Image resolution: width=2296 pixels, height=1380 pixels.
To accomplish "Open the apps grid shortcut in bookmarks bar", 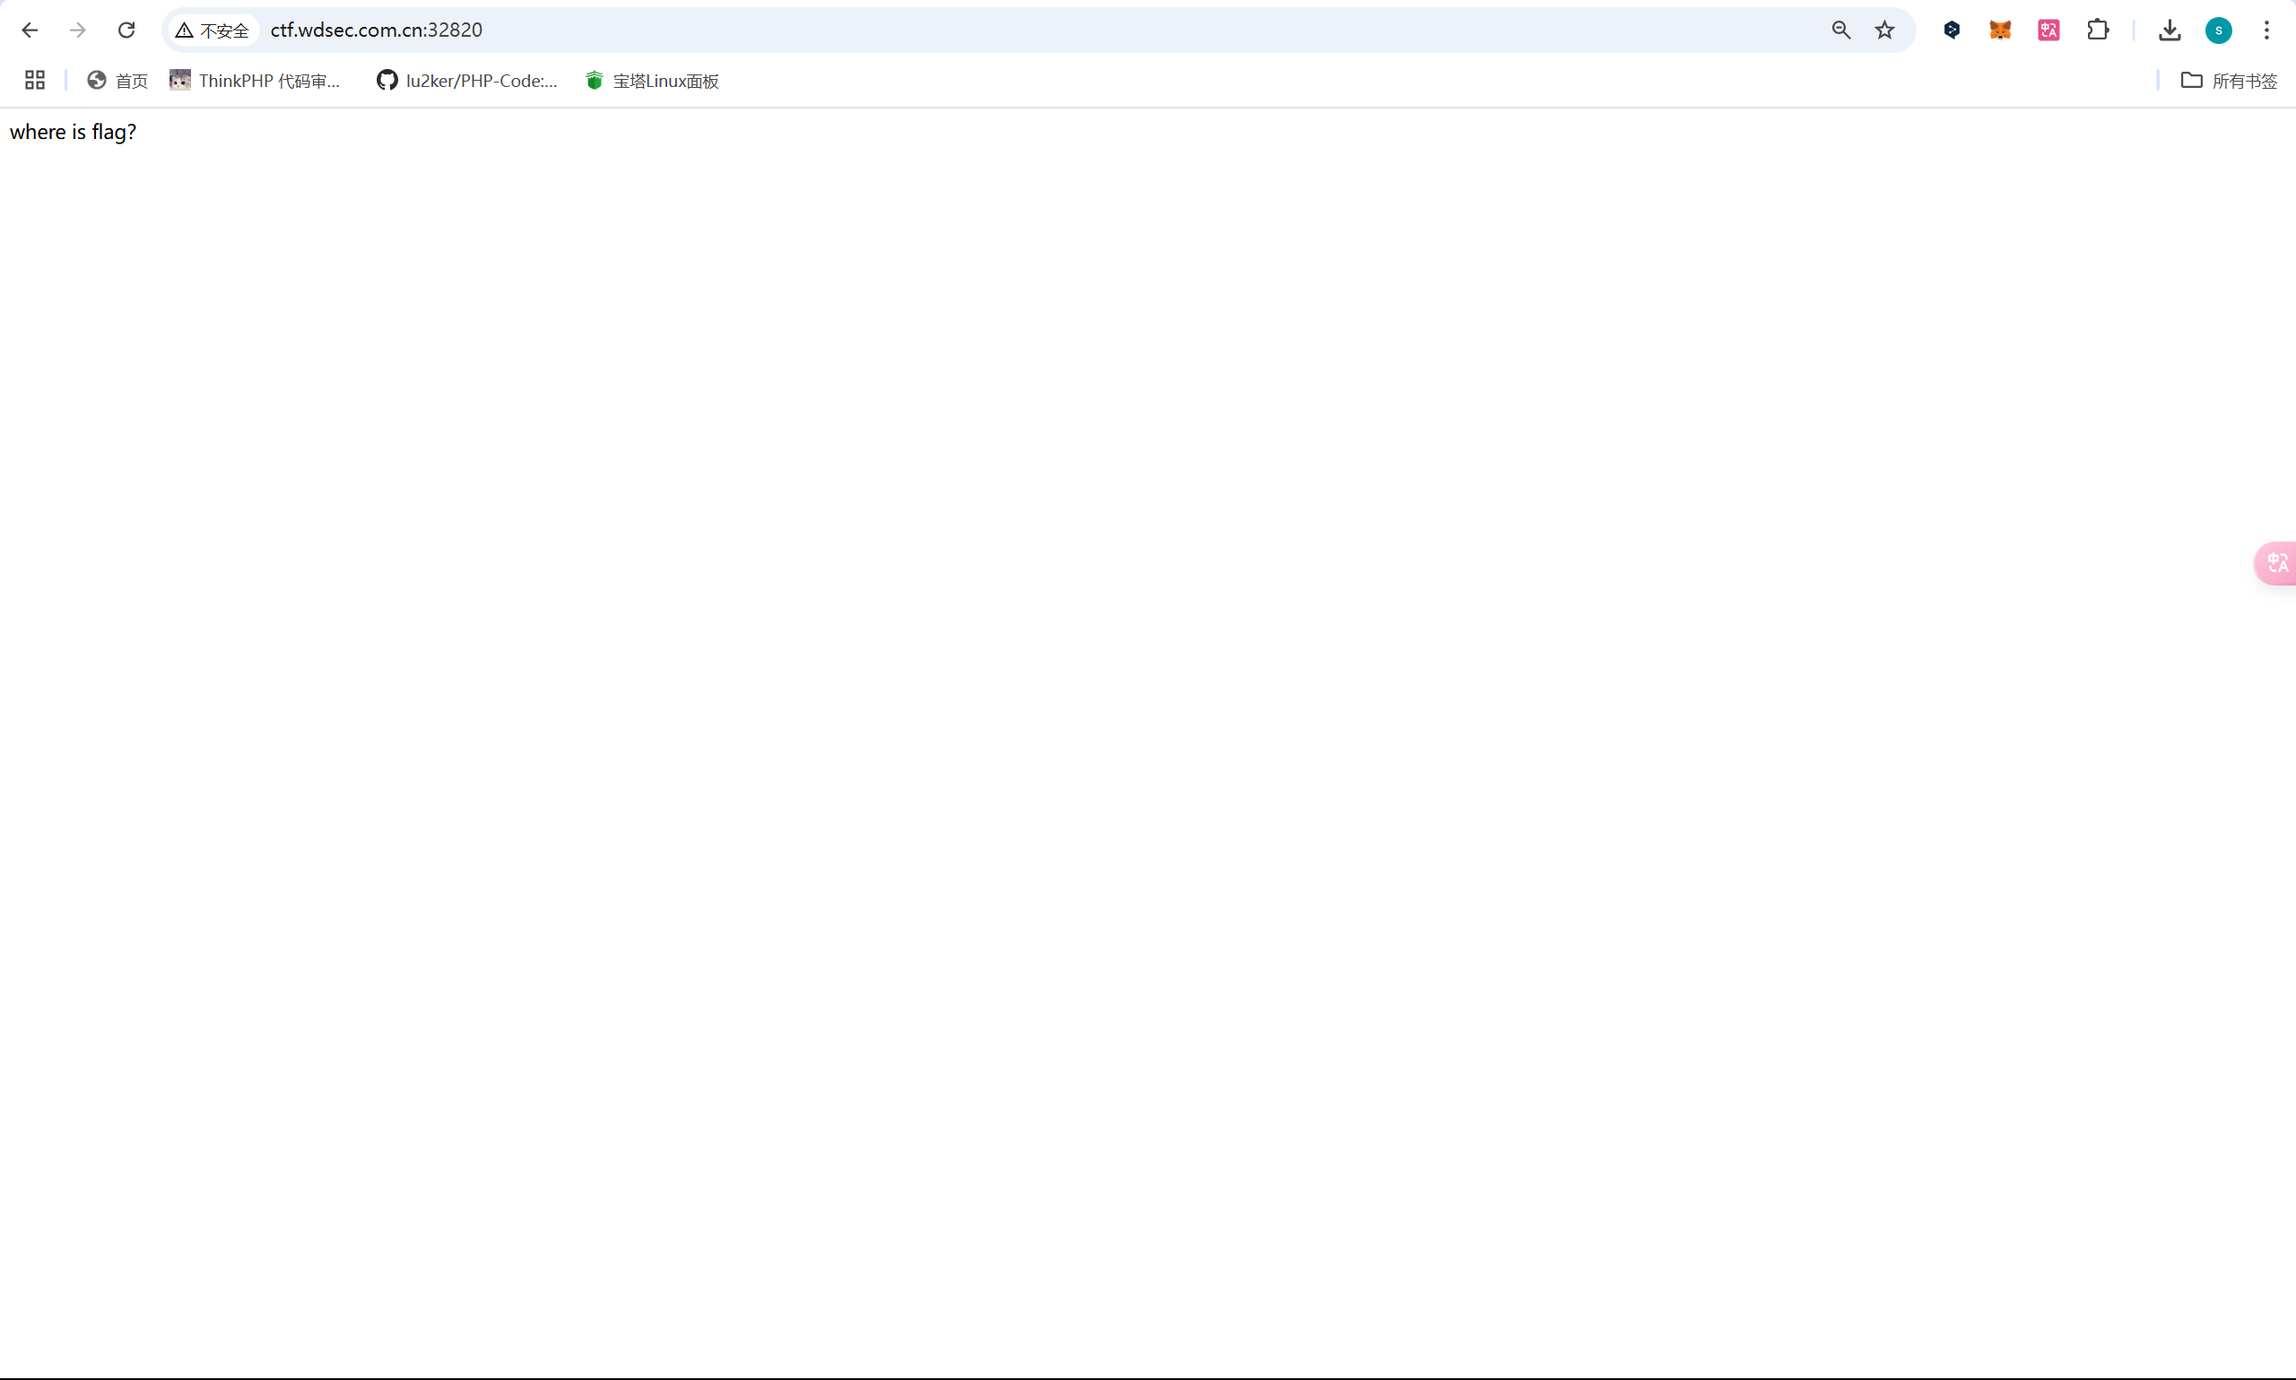I will (x=35, y=81).
